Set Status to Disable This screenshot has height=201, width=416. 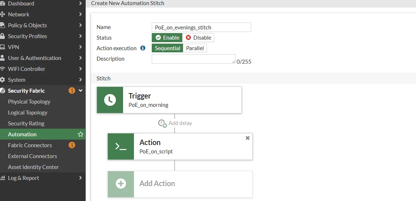(198, 38)
